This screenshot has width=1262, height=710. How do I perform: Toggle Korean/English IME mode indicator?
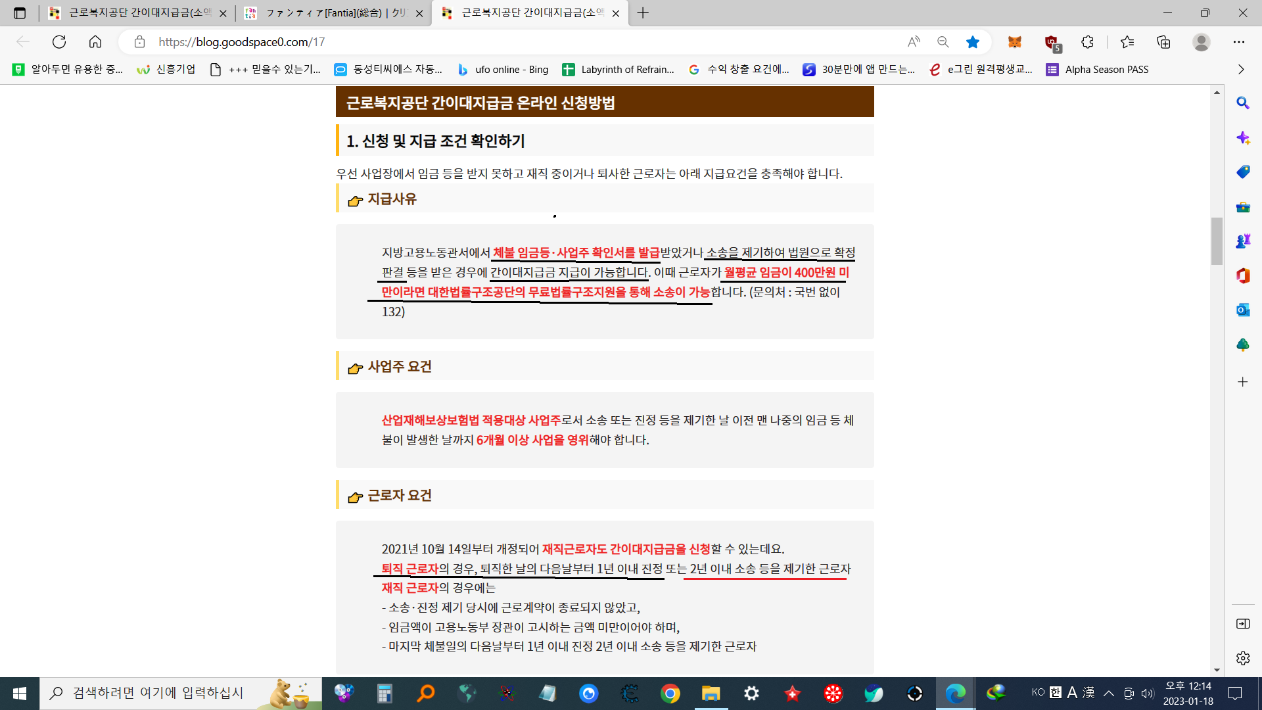[x=1055, y=692]
